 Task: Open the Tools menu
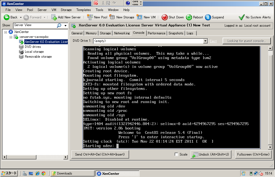point(100,10)
